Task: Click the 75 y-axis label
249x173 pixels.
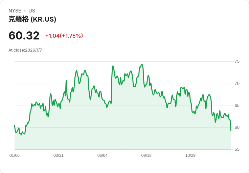Action: tap(237, 61)
